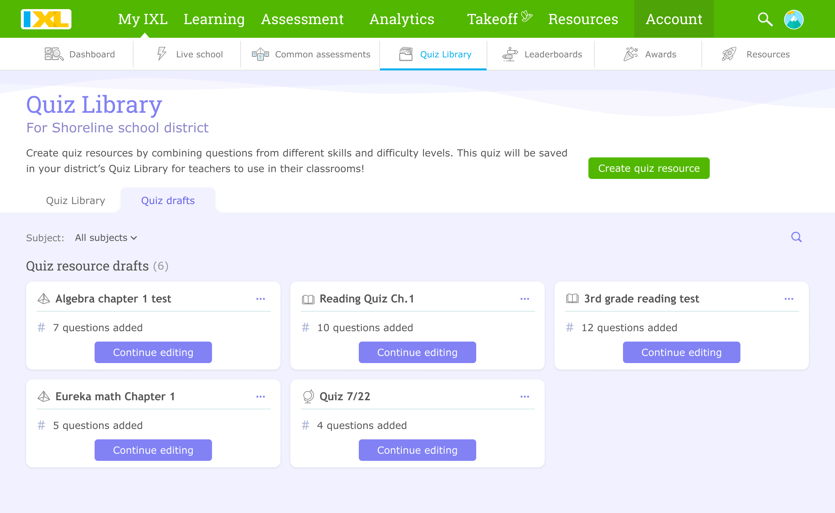
Task: Open more options for Reading Quiz Ch.1
Action: [x=524, y=299]
